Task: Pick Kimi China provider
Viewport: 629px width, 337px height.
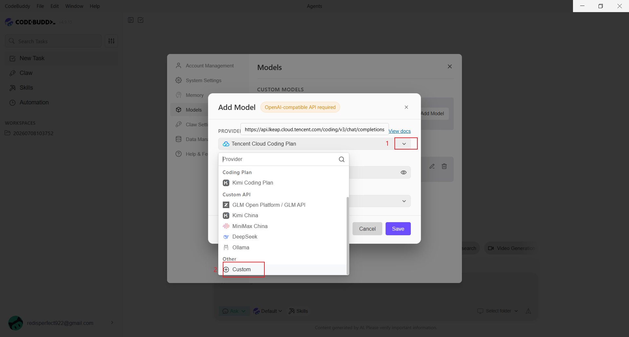Action: coord(282,216)
